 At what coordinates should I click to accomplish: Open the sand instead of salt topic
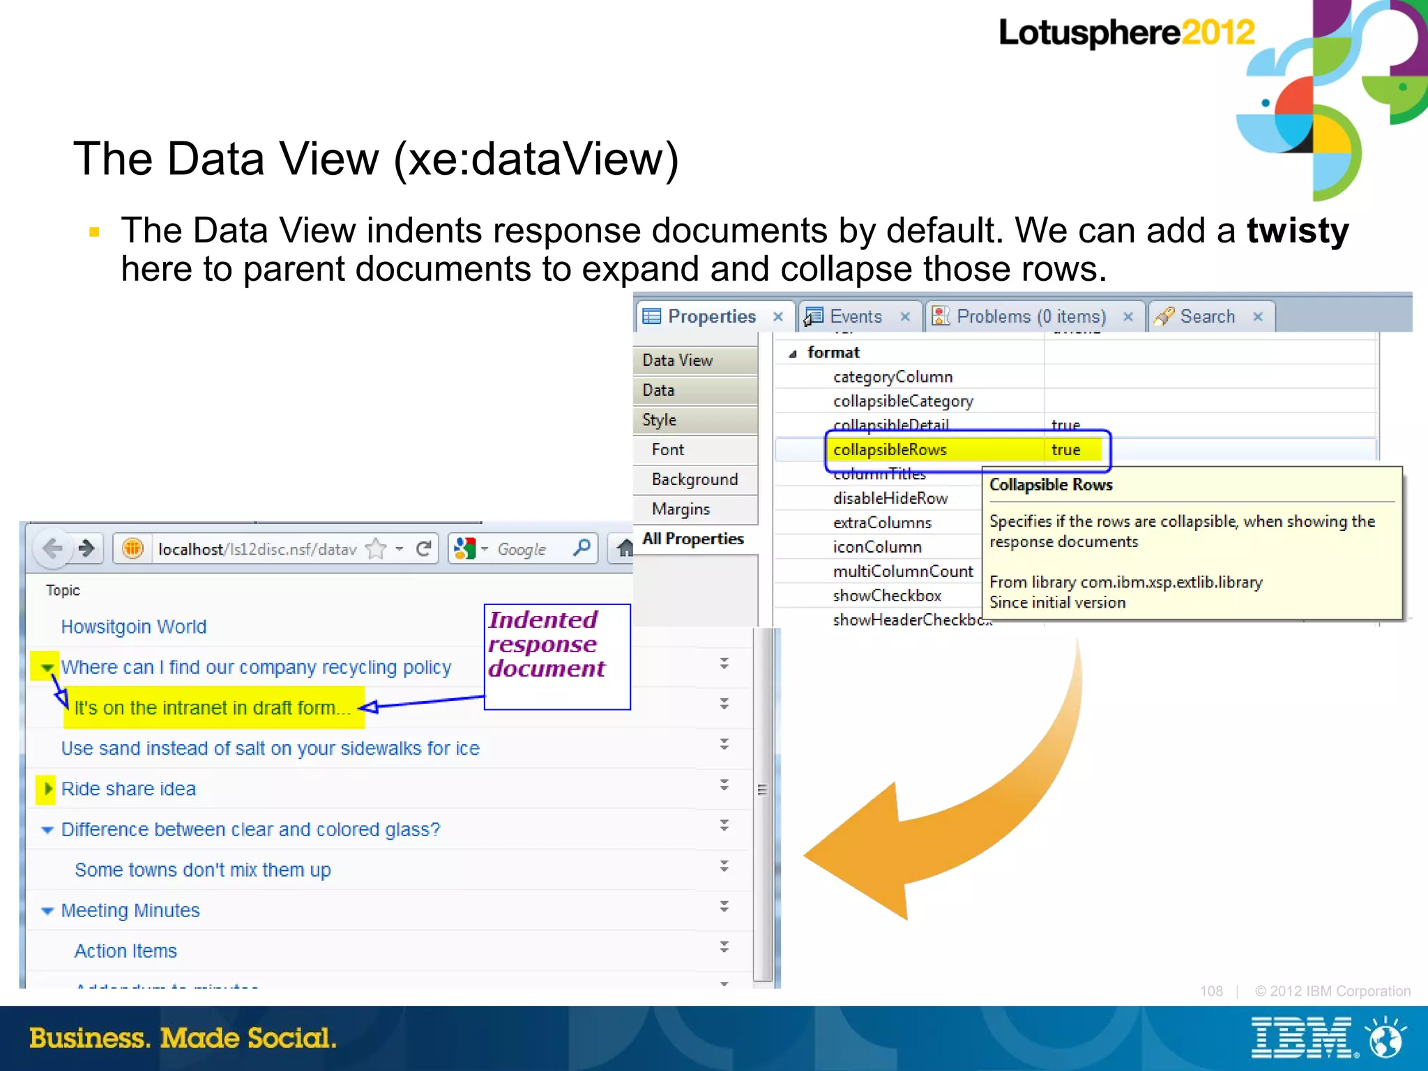(x=271, y=748)
